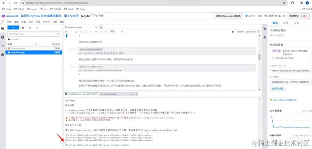Image resolution: width=312 pixels, height=149 pixels.
Task: Open the 标签页 menu
Action: click(x=47, y=22)
